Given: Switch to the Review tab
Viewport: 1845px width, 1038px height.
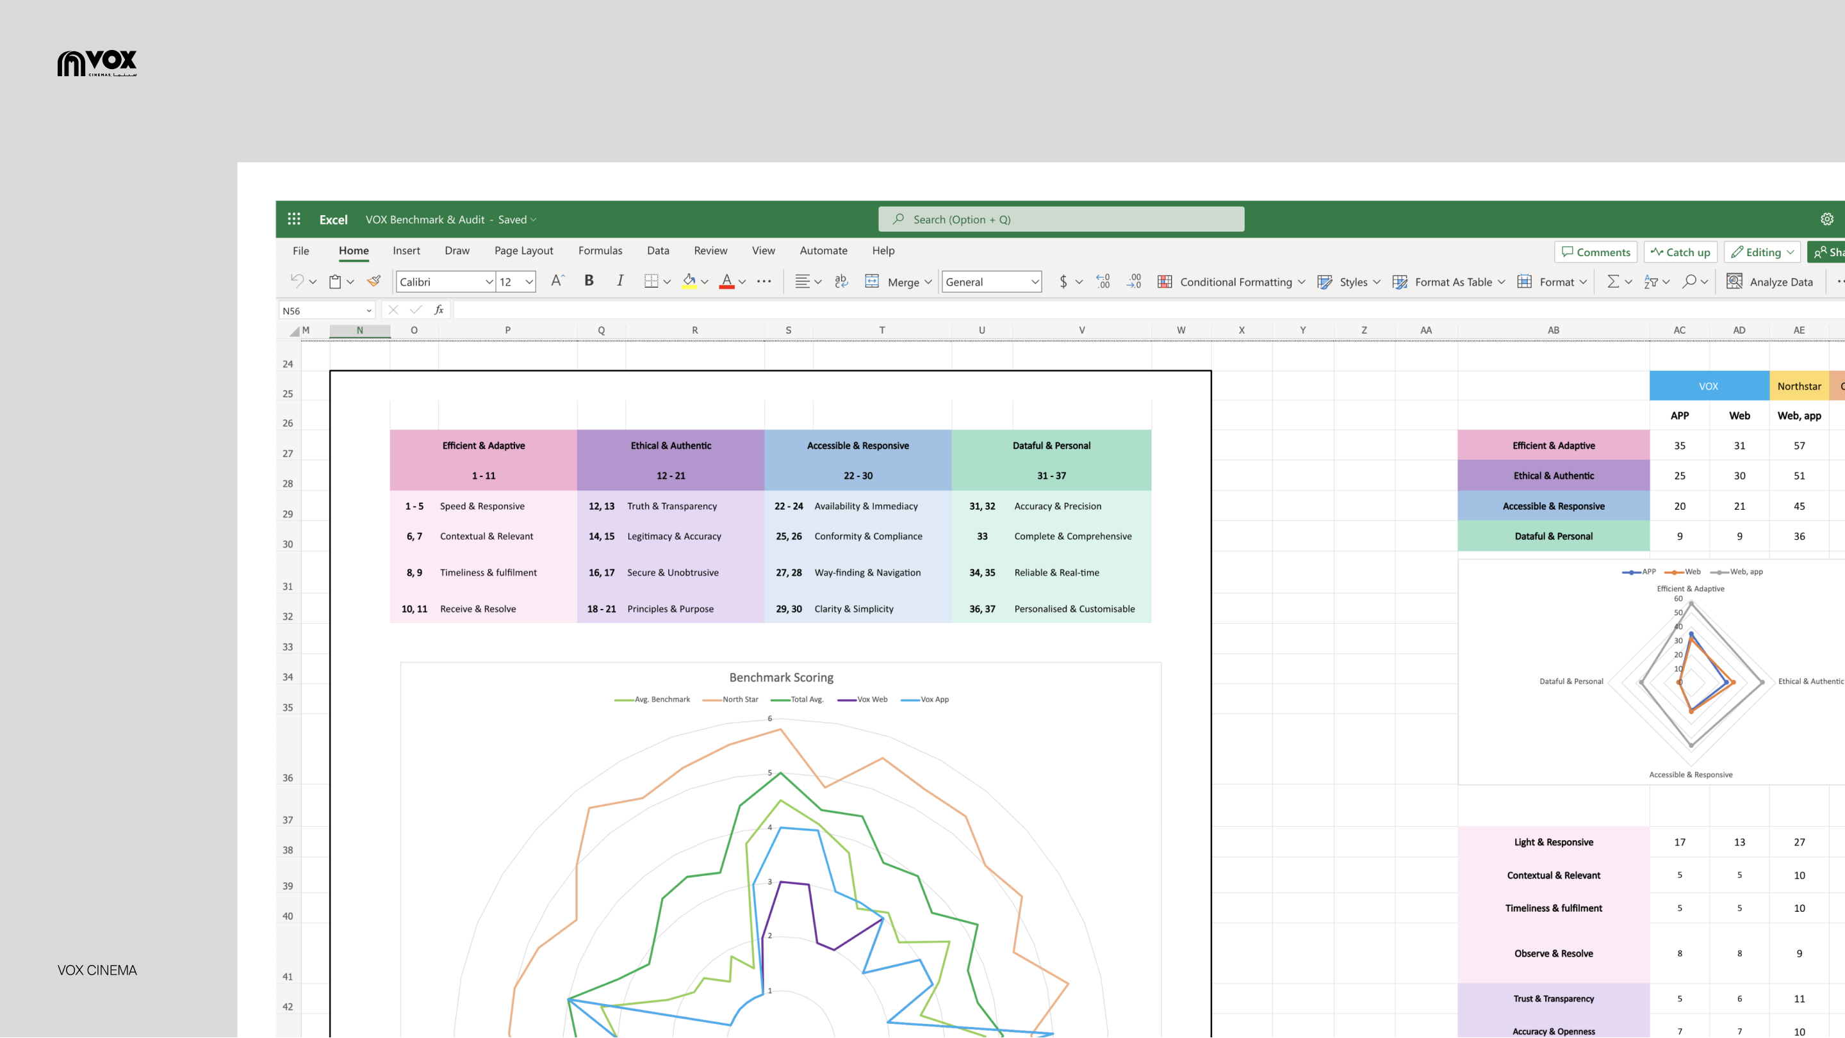Looking at the screenshot, I should pyautogui.click(x=710, y=250).
